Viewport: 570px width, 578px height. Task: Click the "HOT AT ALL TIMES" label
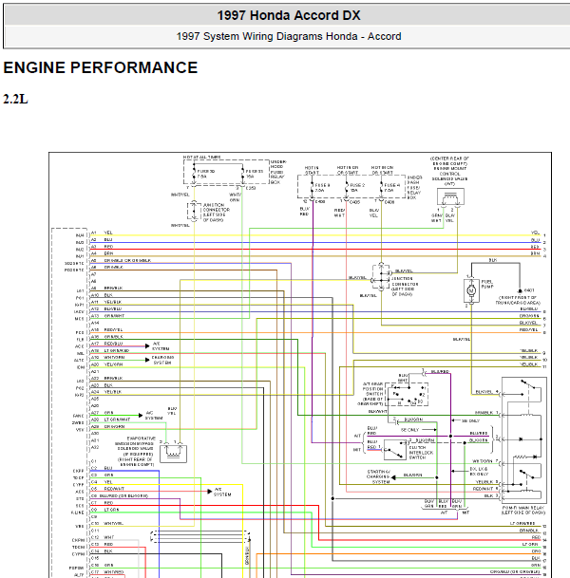201,158
